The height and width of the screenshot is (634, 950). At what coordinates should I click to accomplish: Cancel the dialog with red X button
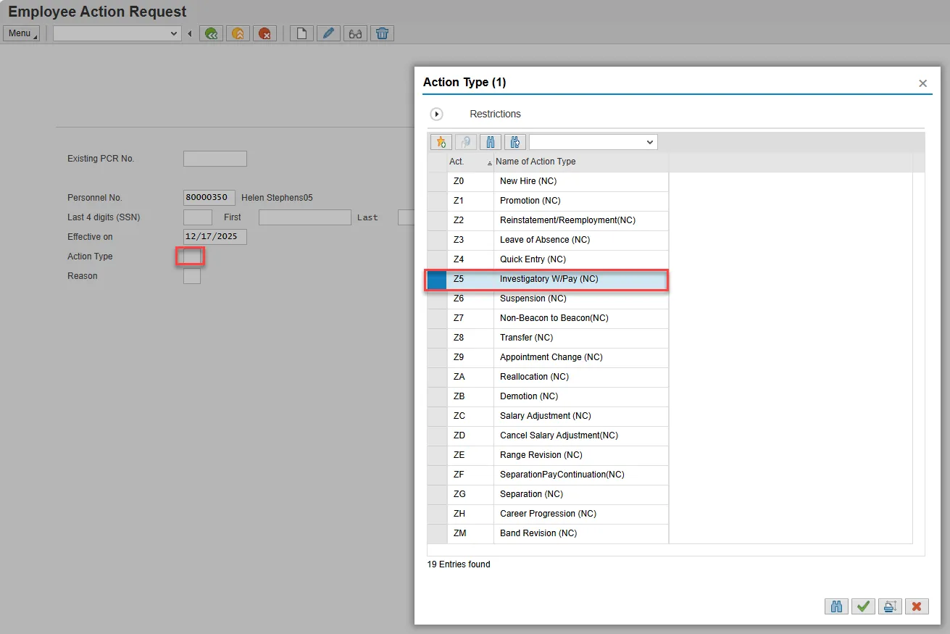tap(917, 606)
